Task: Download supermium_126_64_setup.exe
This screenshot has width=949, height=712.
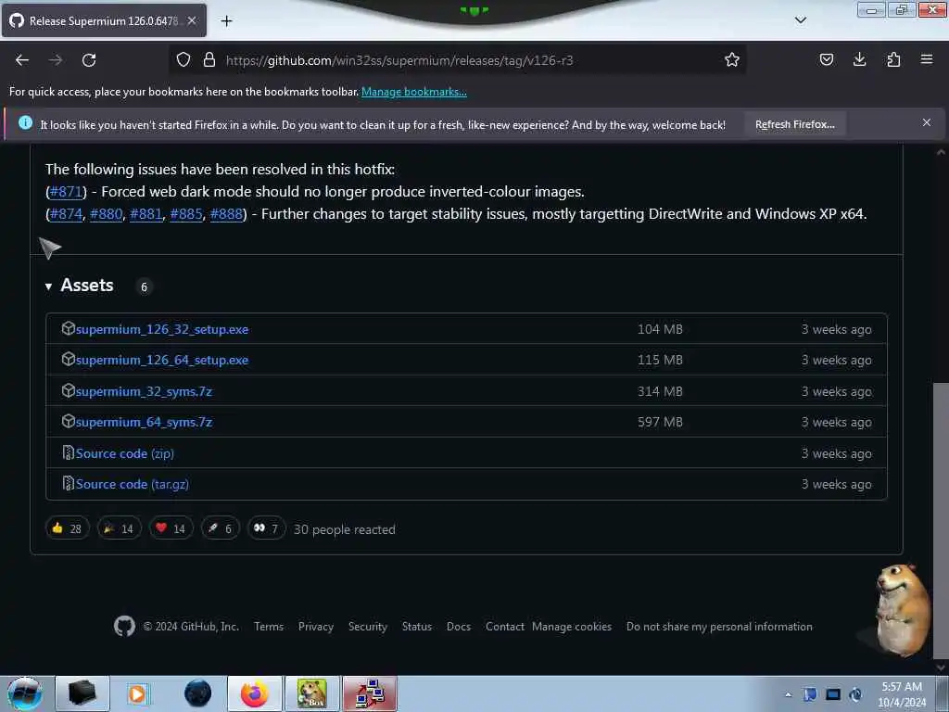Action: point(161,361)
